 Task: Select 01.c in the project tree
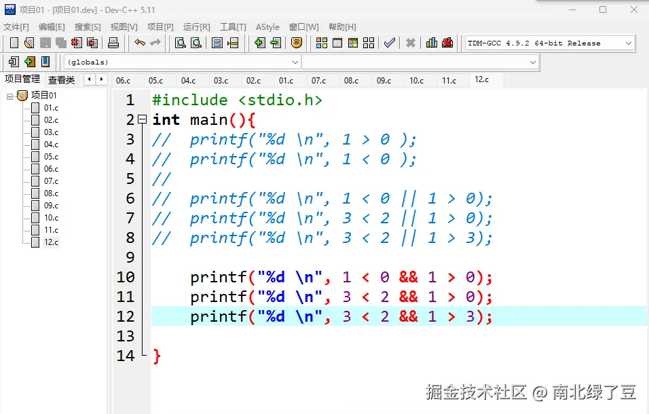tap(51, 108)
